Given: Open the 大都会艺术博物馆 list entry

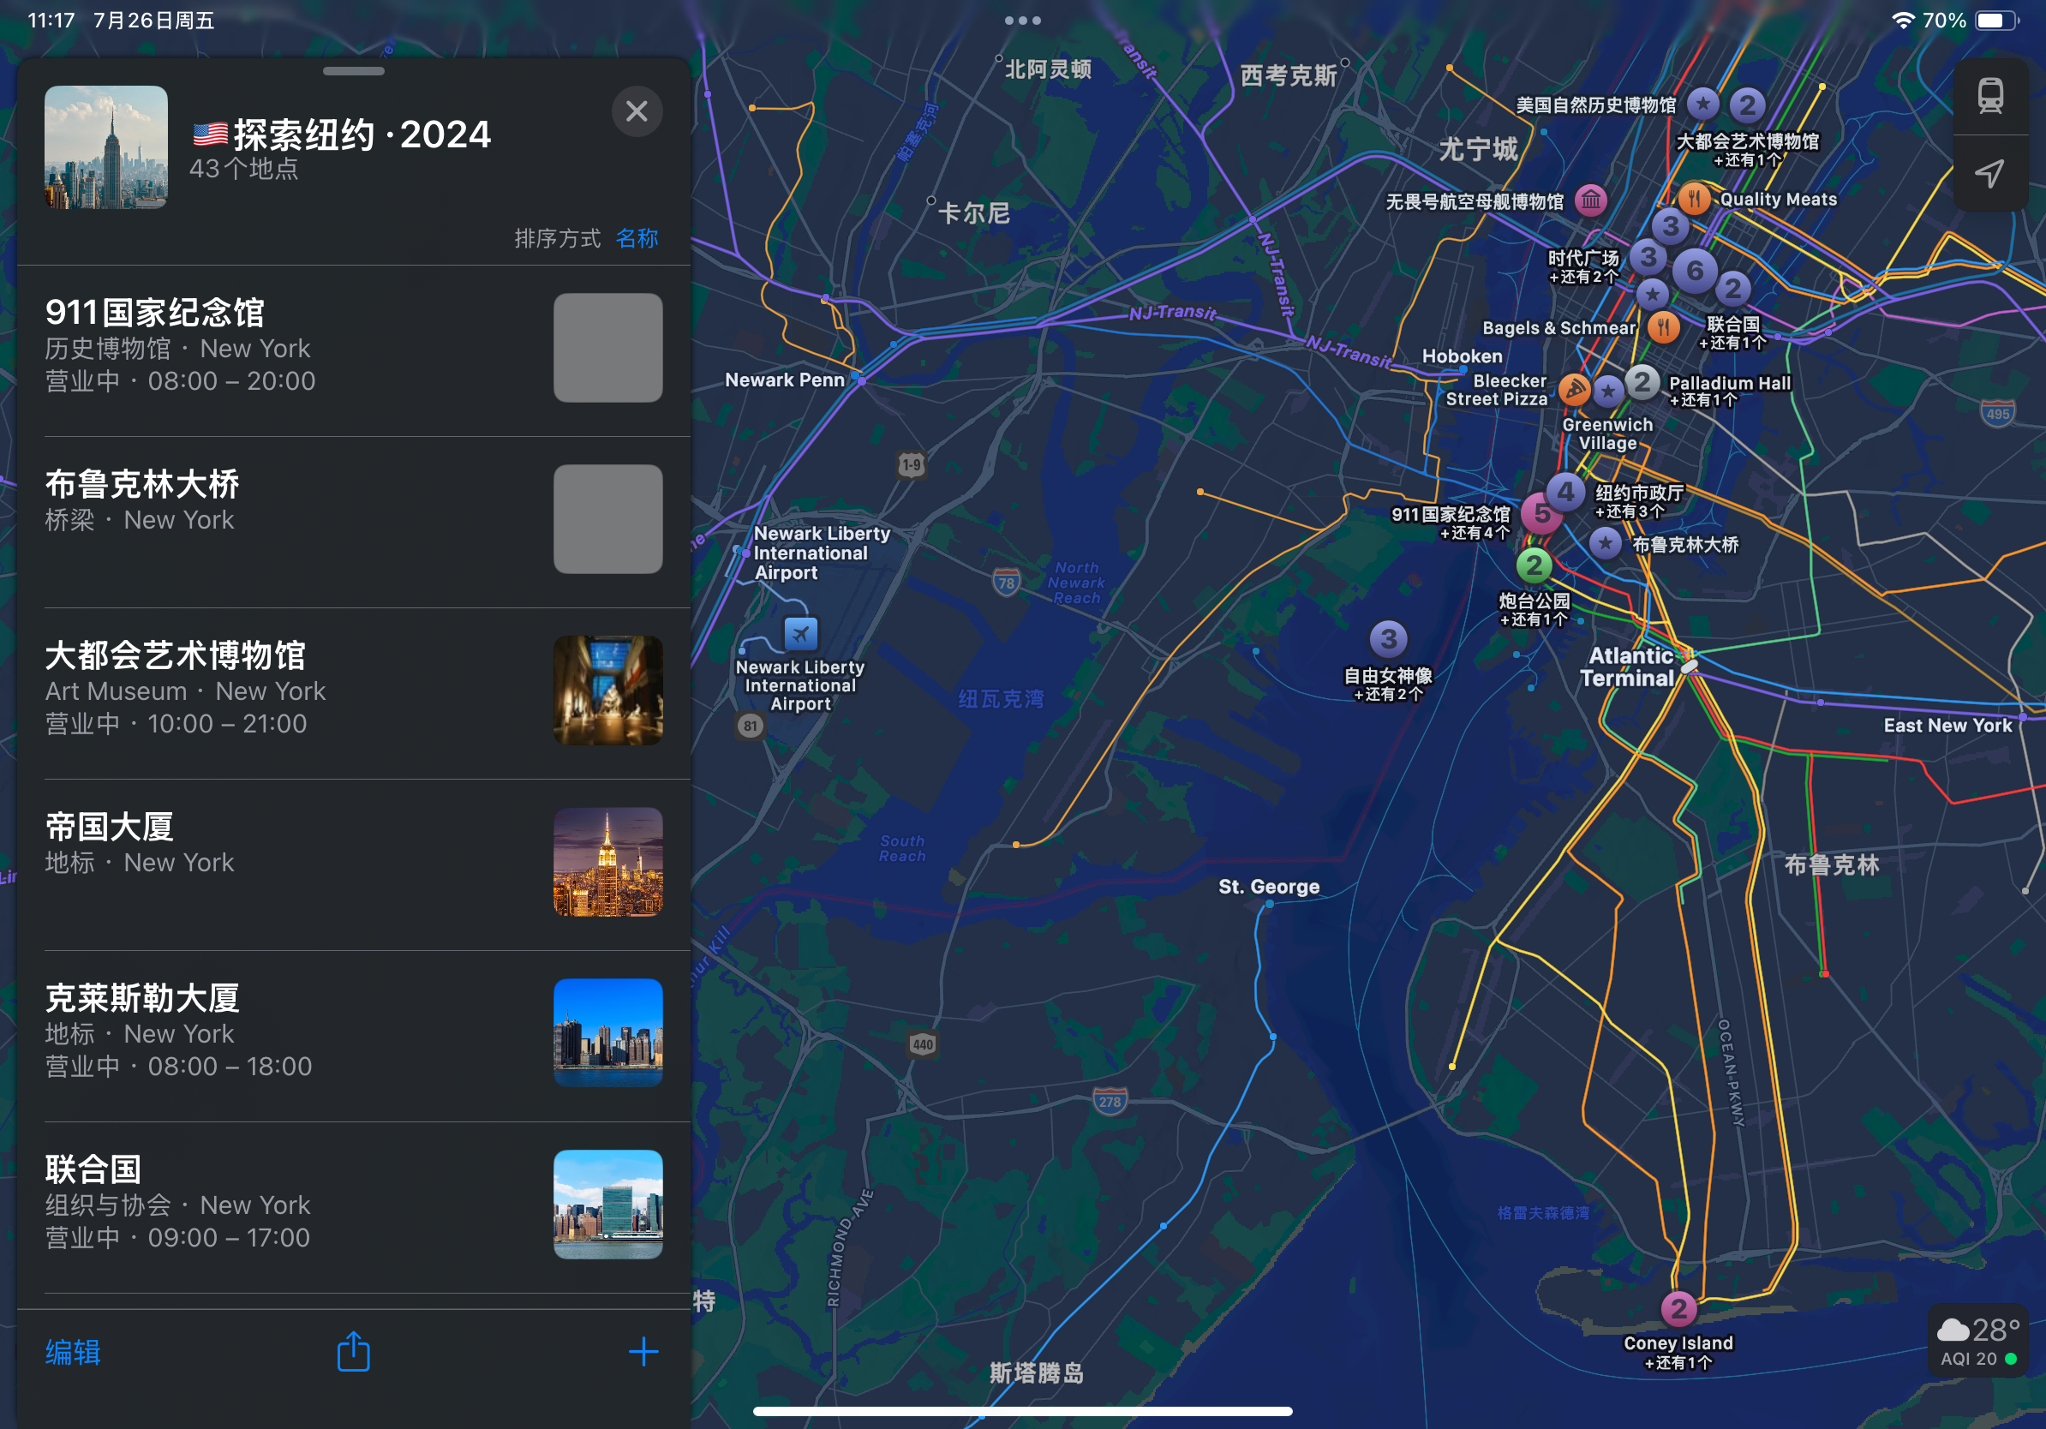Looking at the screenshot, I should click(354, 693).
